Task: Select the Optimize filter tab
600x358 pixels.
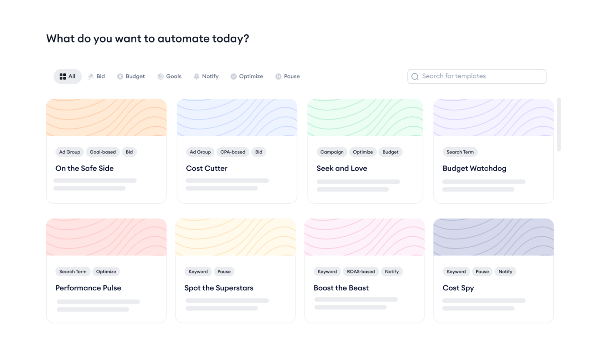Action: click(247, 76)
